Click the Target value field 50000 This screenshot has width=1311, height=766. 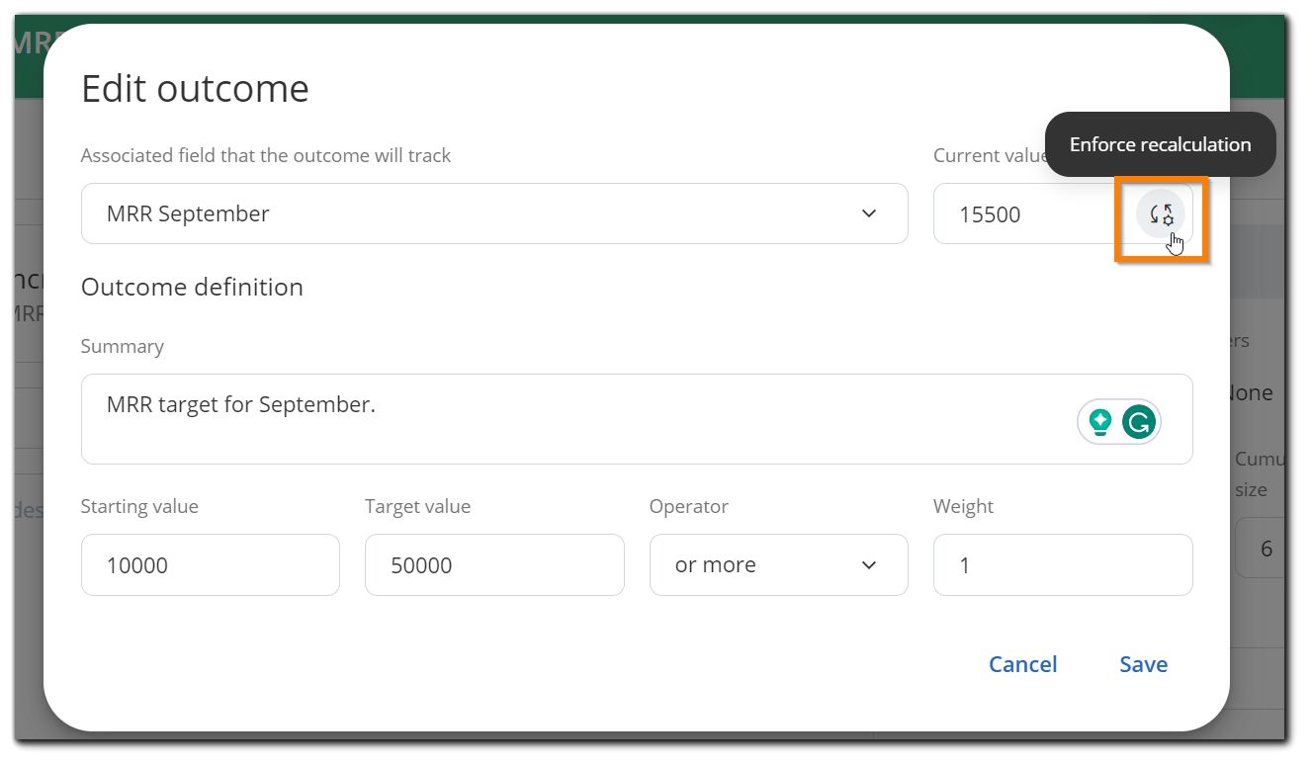click(x=494, y=565)
